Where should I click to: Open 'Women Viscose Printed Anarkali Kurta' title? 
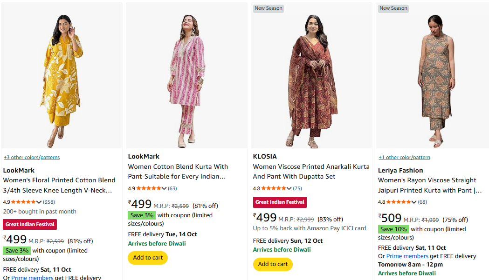tap(311, 167)
